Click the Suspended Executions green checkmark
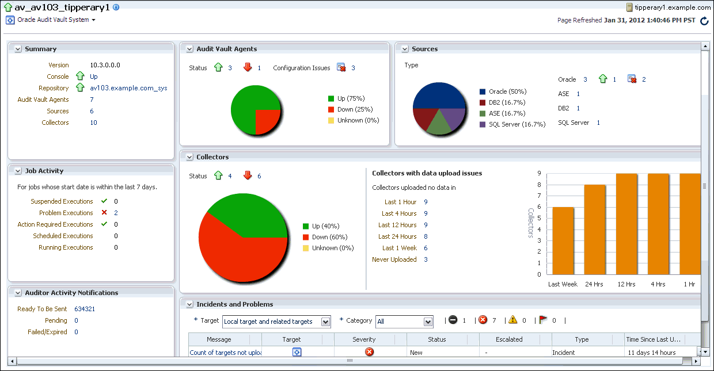This screenshot has width=714, height=371. 104,201
